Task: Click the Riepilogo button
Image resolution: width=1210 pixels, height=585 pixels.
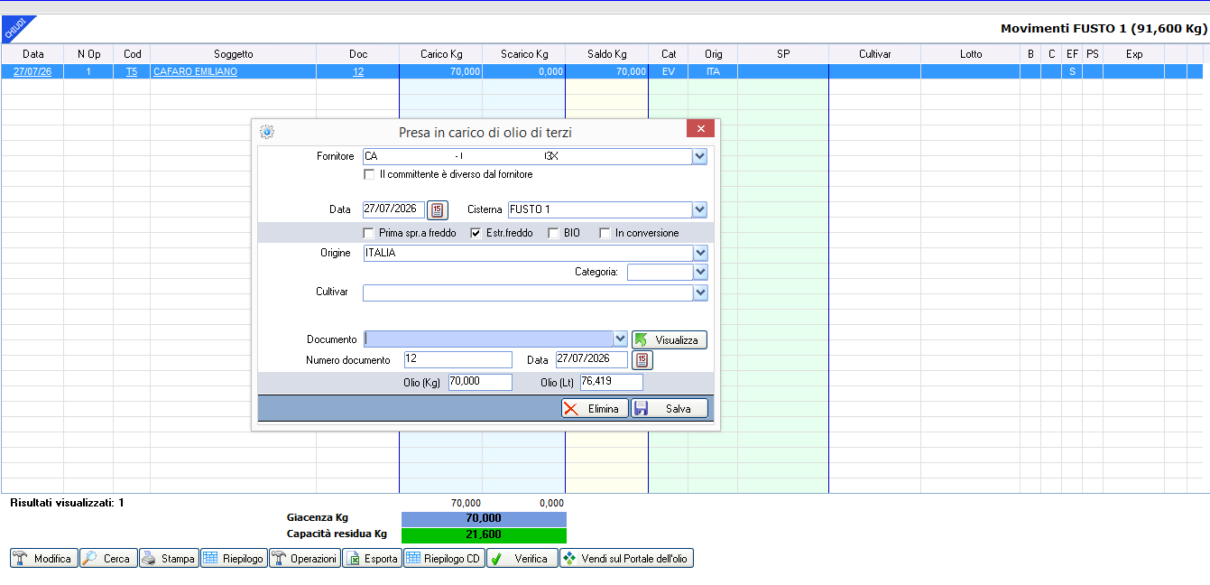Action: pyautogui.click(x=234, y=559)
